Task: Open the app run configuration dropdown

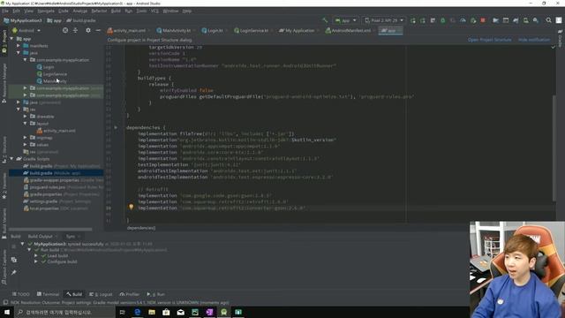Action: click(345, 20)
